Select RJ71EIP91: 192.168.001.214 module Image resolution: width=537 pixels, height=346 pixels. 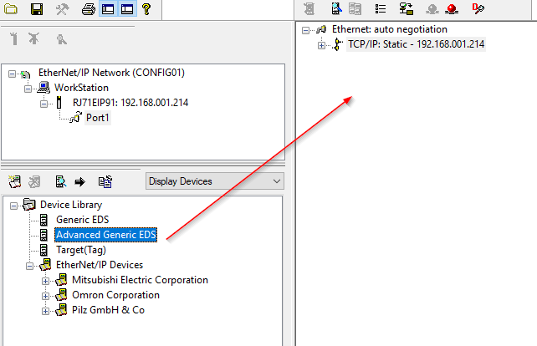130,103
